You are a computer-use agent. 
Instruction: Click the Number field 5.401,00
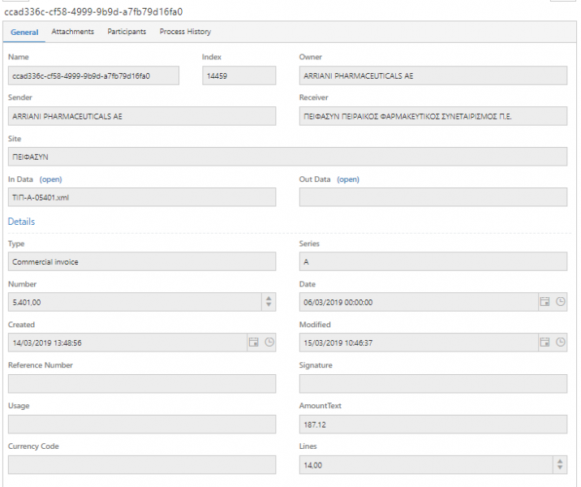click(135, 302)
